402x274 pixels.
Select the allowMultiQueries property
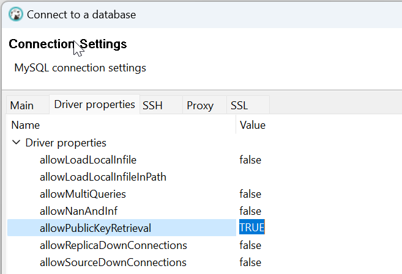click(83, 194)
